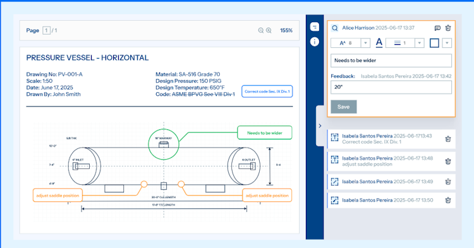Select the 13:49 Isabela Santos Pereira annotation entry
Image resolution: width=474 pixels, height=248 pixels.
(x=391, y=182)
